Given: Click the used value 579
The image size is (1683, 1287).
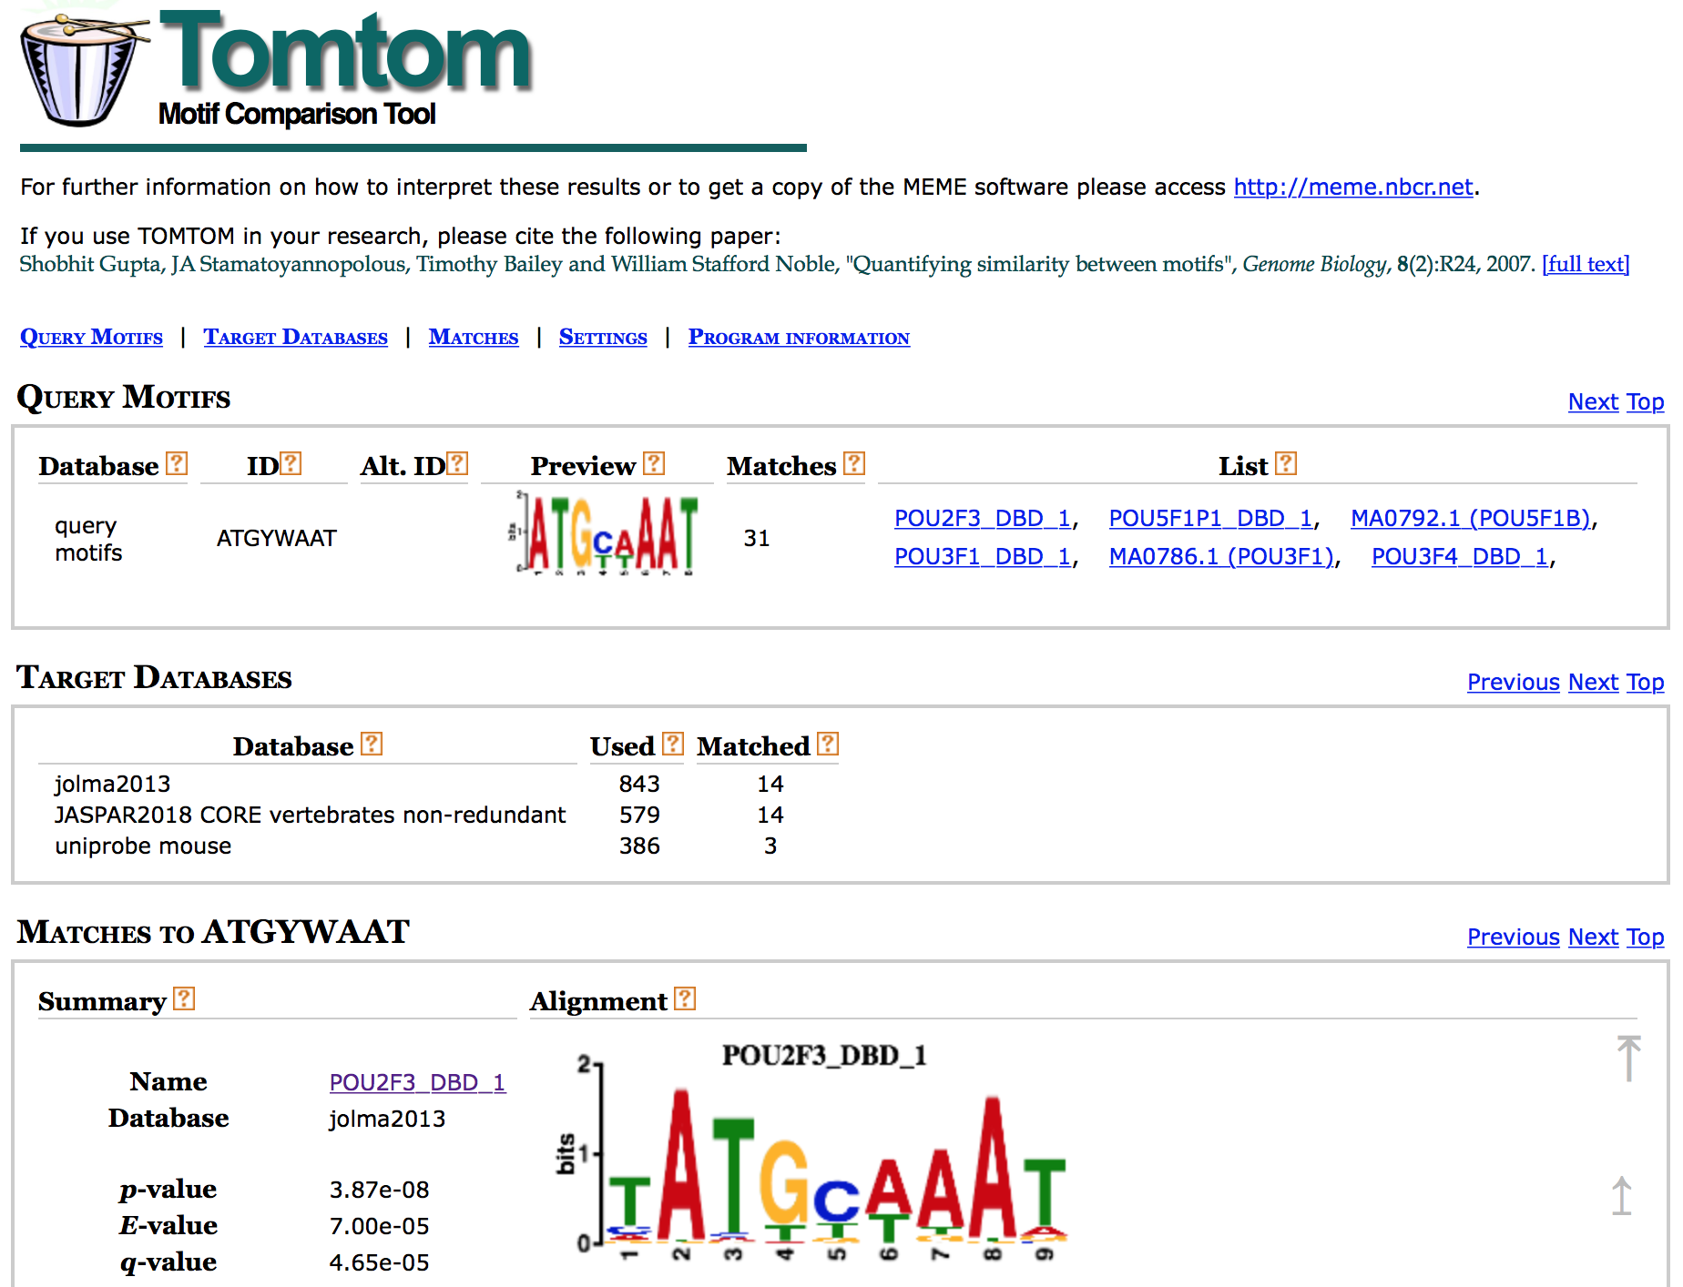Looking at the screenshot, I should point(639,815).
